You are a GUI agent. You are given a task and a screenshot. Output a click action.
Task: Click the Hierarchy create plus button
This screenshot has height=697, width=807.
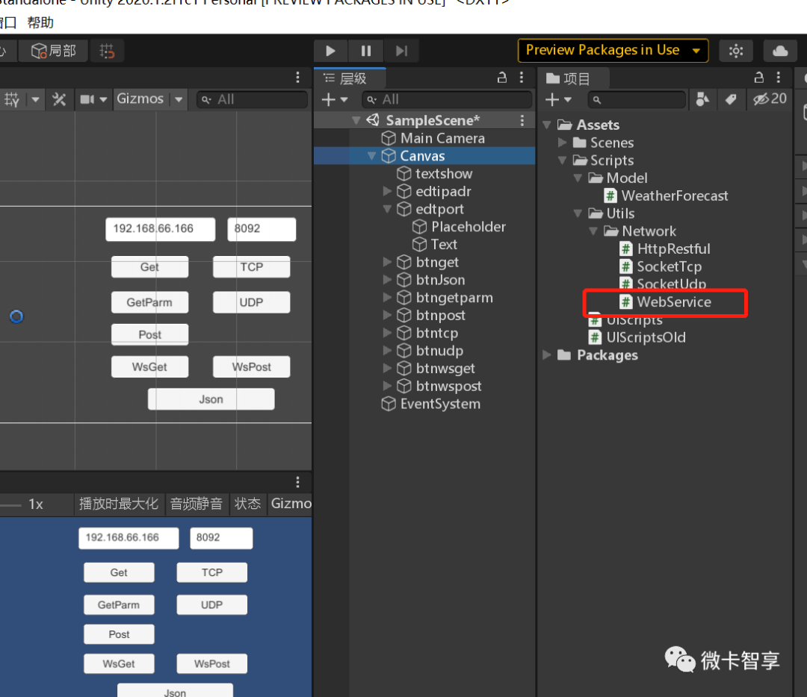pyautogui.click(x=335, y=100)
